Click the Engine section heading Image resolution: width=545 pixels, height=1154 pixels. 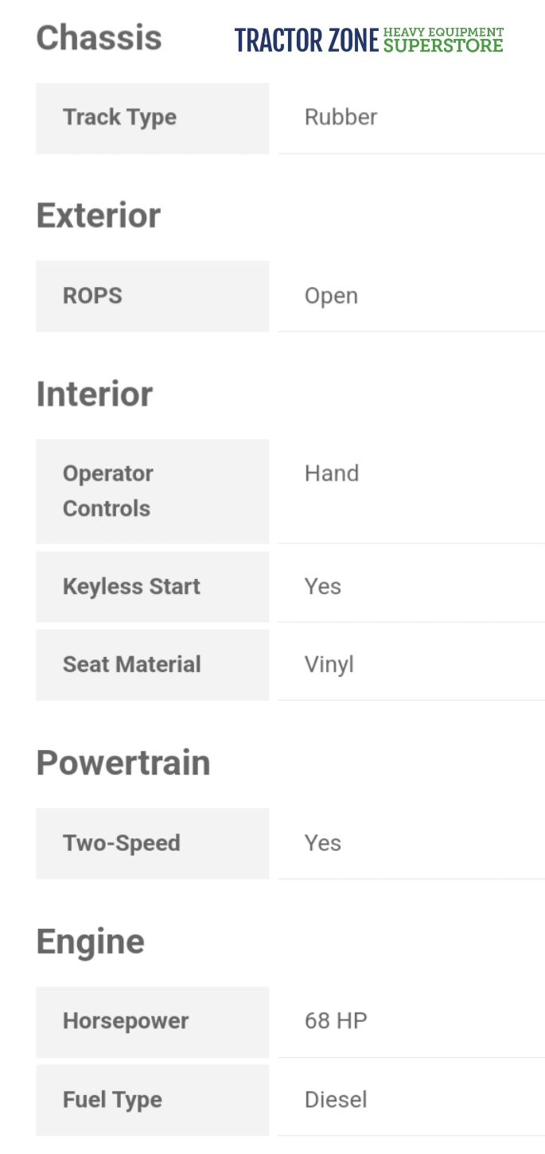click(x=91, y=942)
